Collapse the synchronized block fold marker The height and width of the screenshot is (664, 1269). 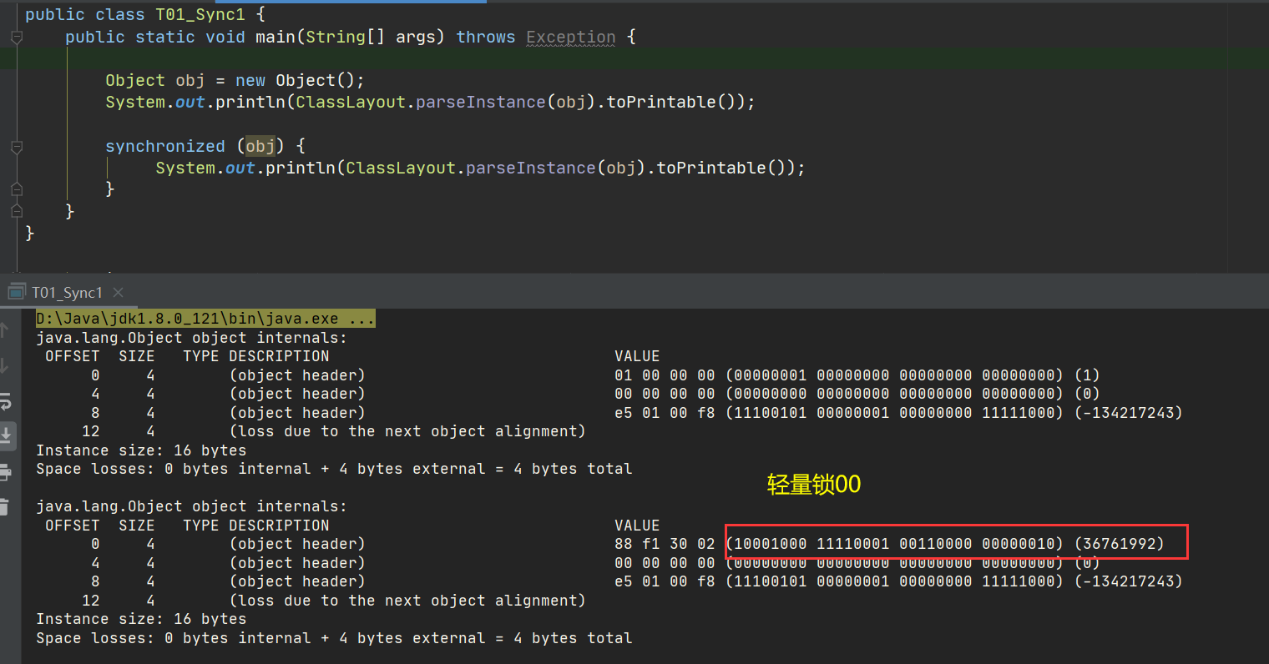click(x=17, y=147)
